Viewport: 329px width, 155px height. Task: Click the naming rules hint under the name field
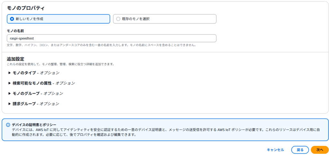(101, 45)
